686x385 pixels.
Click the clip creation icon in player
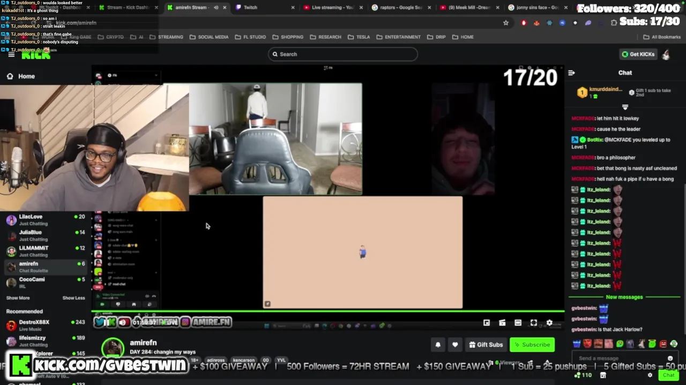pyautogui.click(x=502, y=323)
